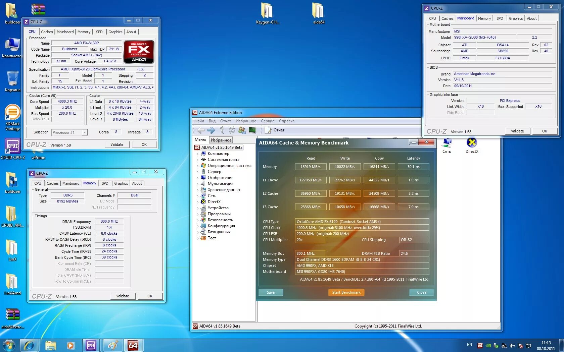Select База данных in the AIDA64 tree
The width and height of the screenshot is (564, 352).
click(219, 232)
